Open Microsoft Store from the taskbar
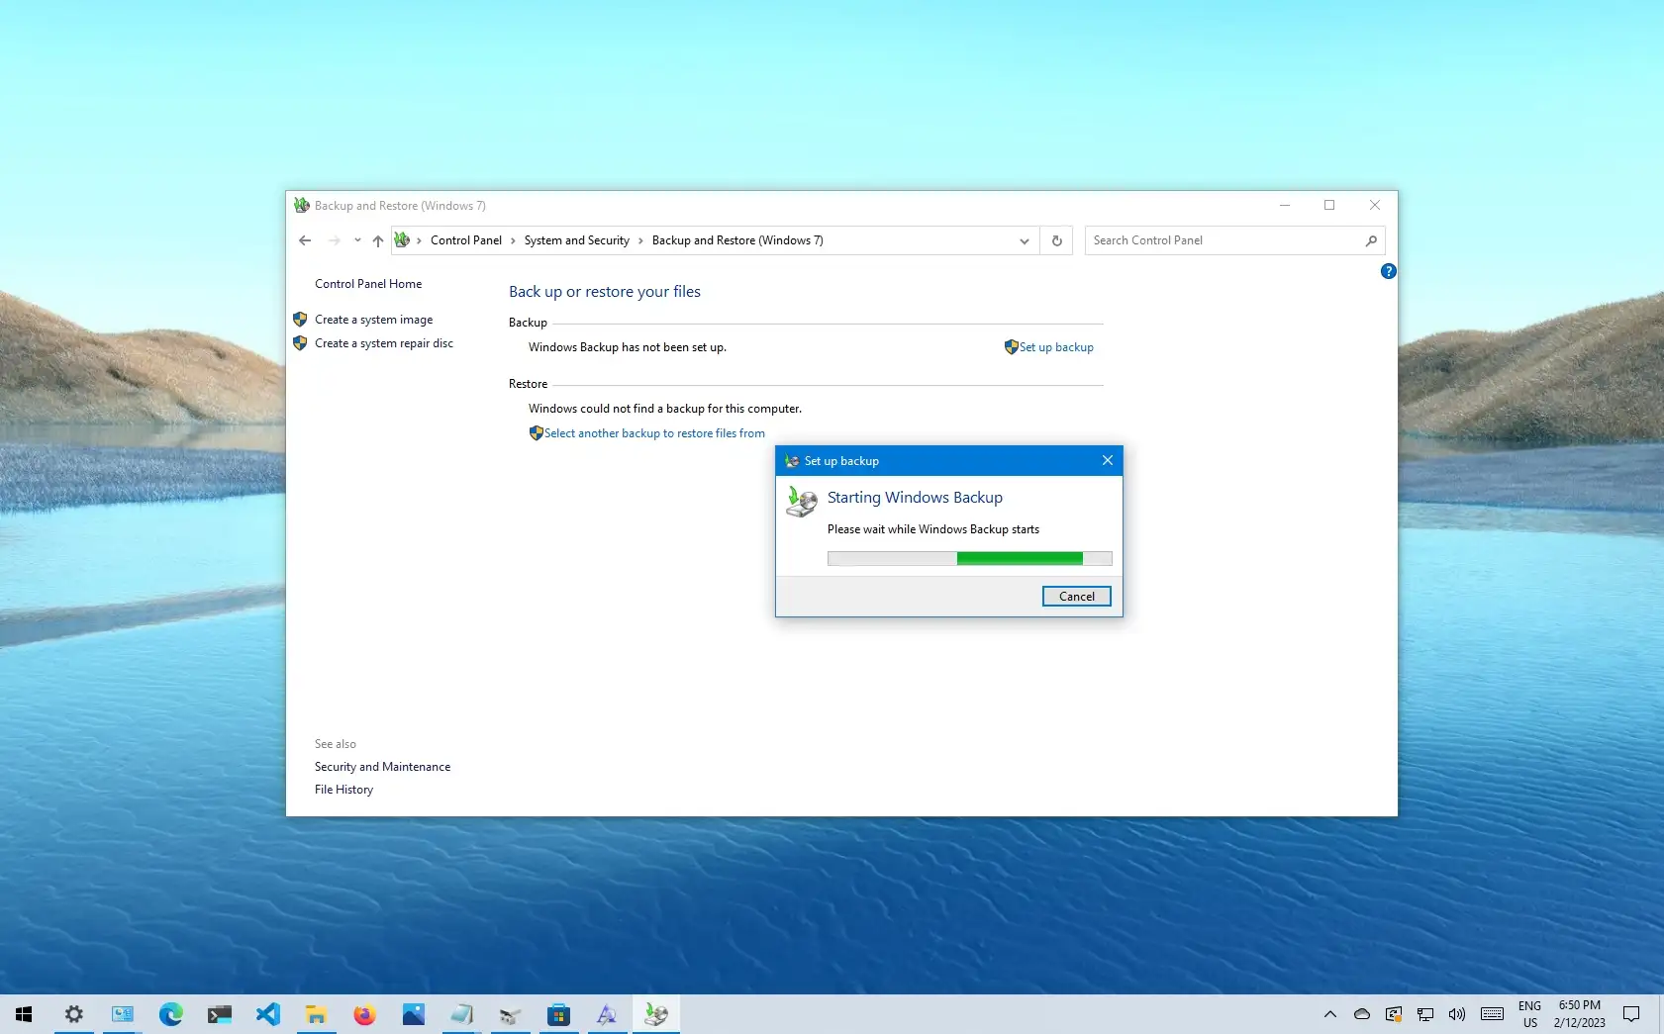The image size is (1664, 1034). 558,1014
